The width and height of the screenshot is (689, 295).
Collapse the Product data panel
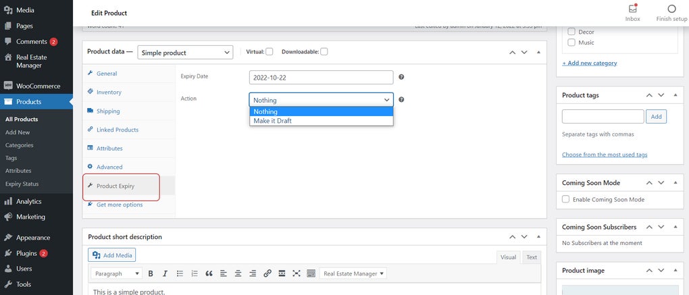538,52
